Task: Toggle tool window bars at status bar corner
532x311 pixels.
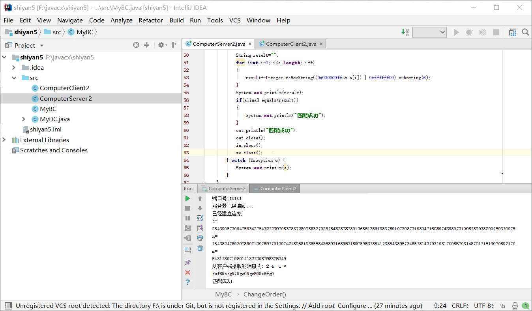Action: (7, 305)
